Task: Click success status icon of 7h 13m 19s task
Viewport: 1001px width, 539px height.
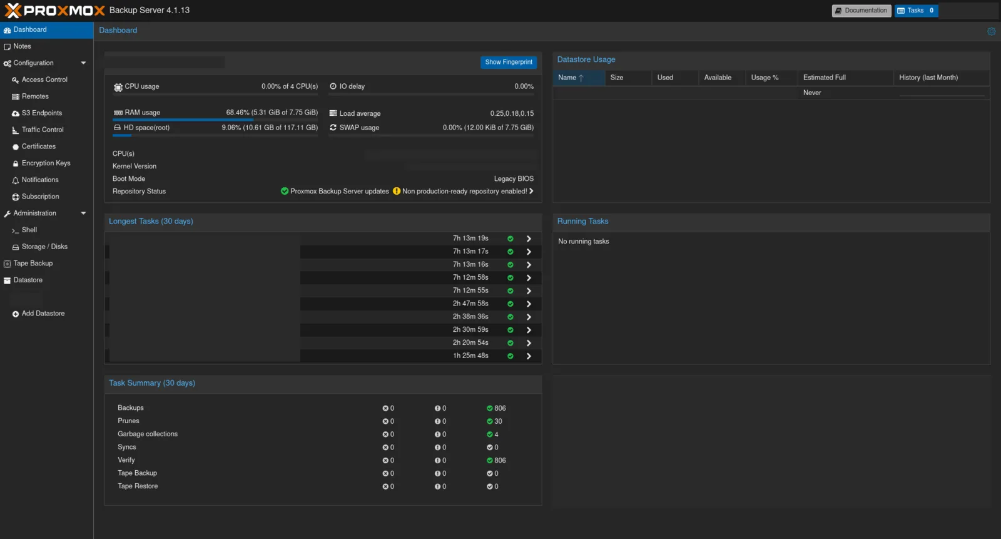Action: click(511, 239)
